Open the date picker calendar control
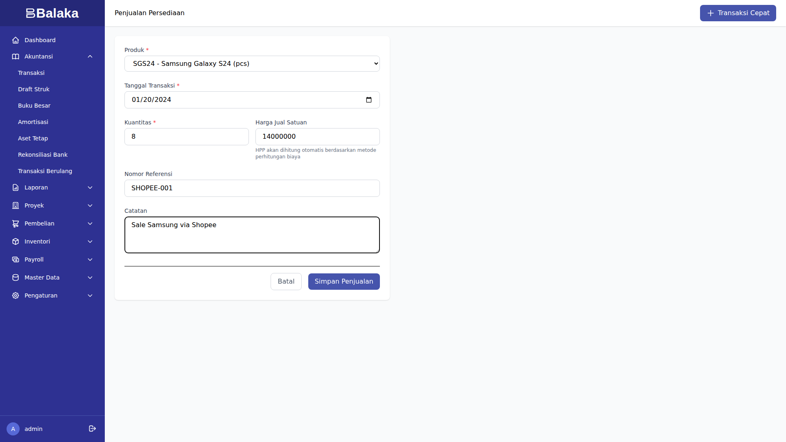 coord(369,100)
